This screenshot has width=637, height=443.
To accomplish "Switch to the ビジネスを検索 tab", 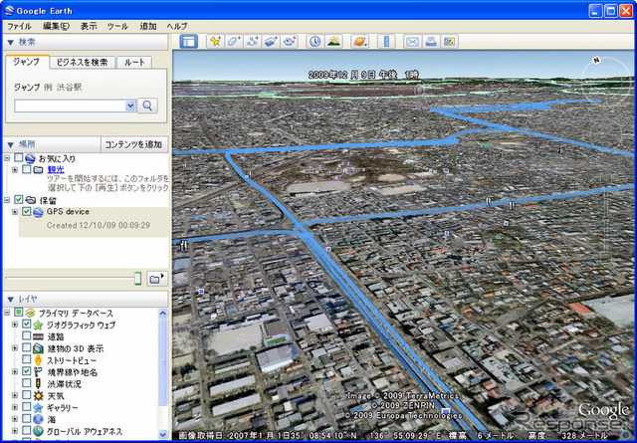I will point(83,62).
